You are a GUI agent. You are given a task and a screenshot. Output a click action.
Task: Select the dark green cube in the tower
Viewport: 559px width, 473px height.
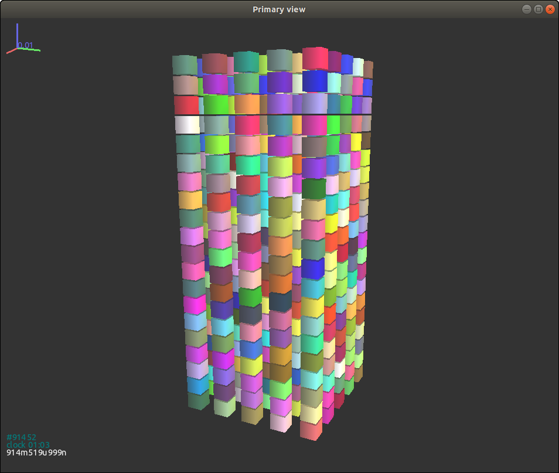(314, 188)
